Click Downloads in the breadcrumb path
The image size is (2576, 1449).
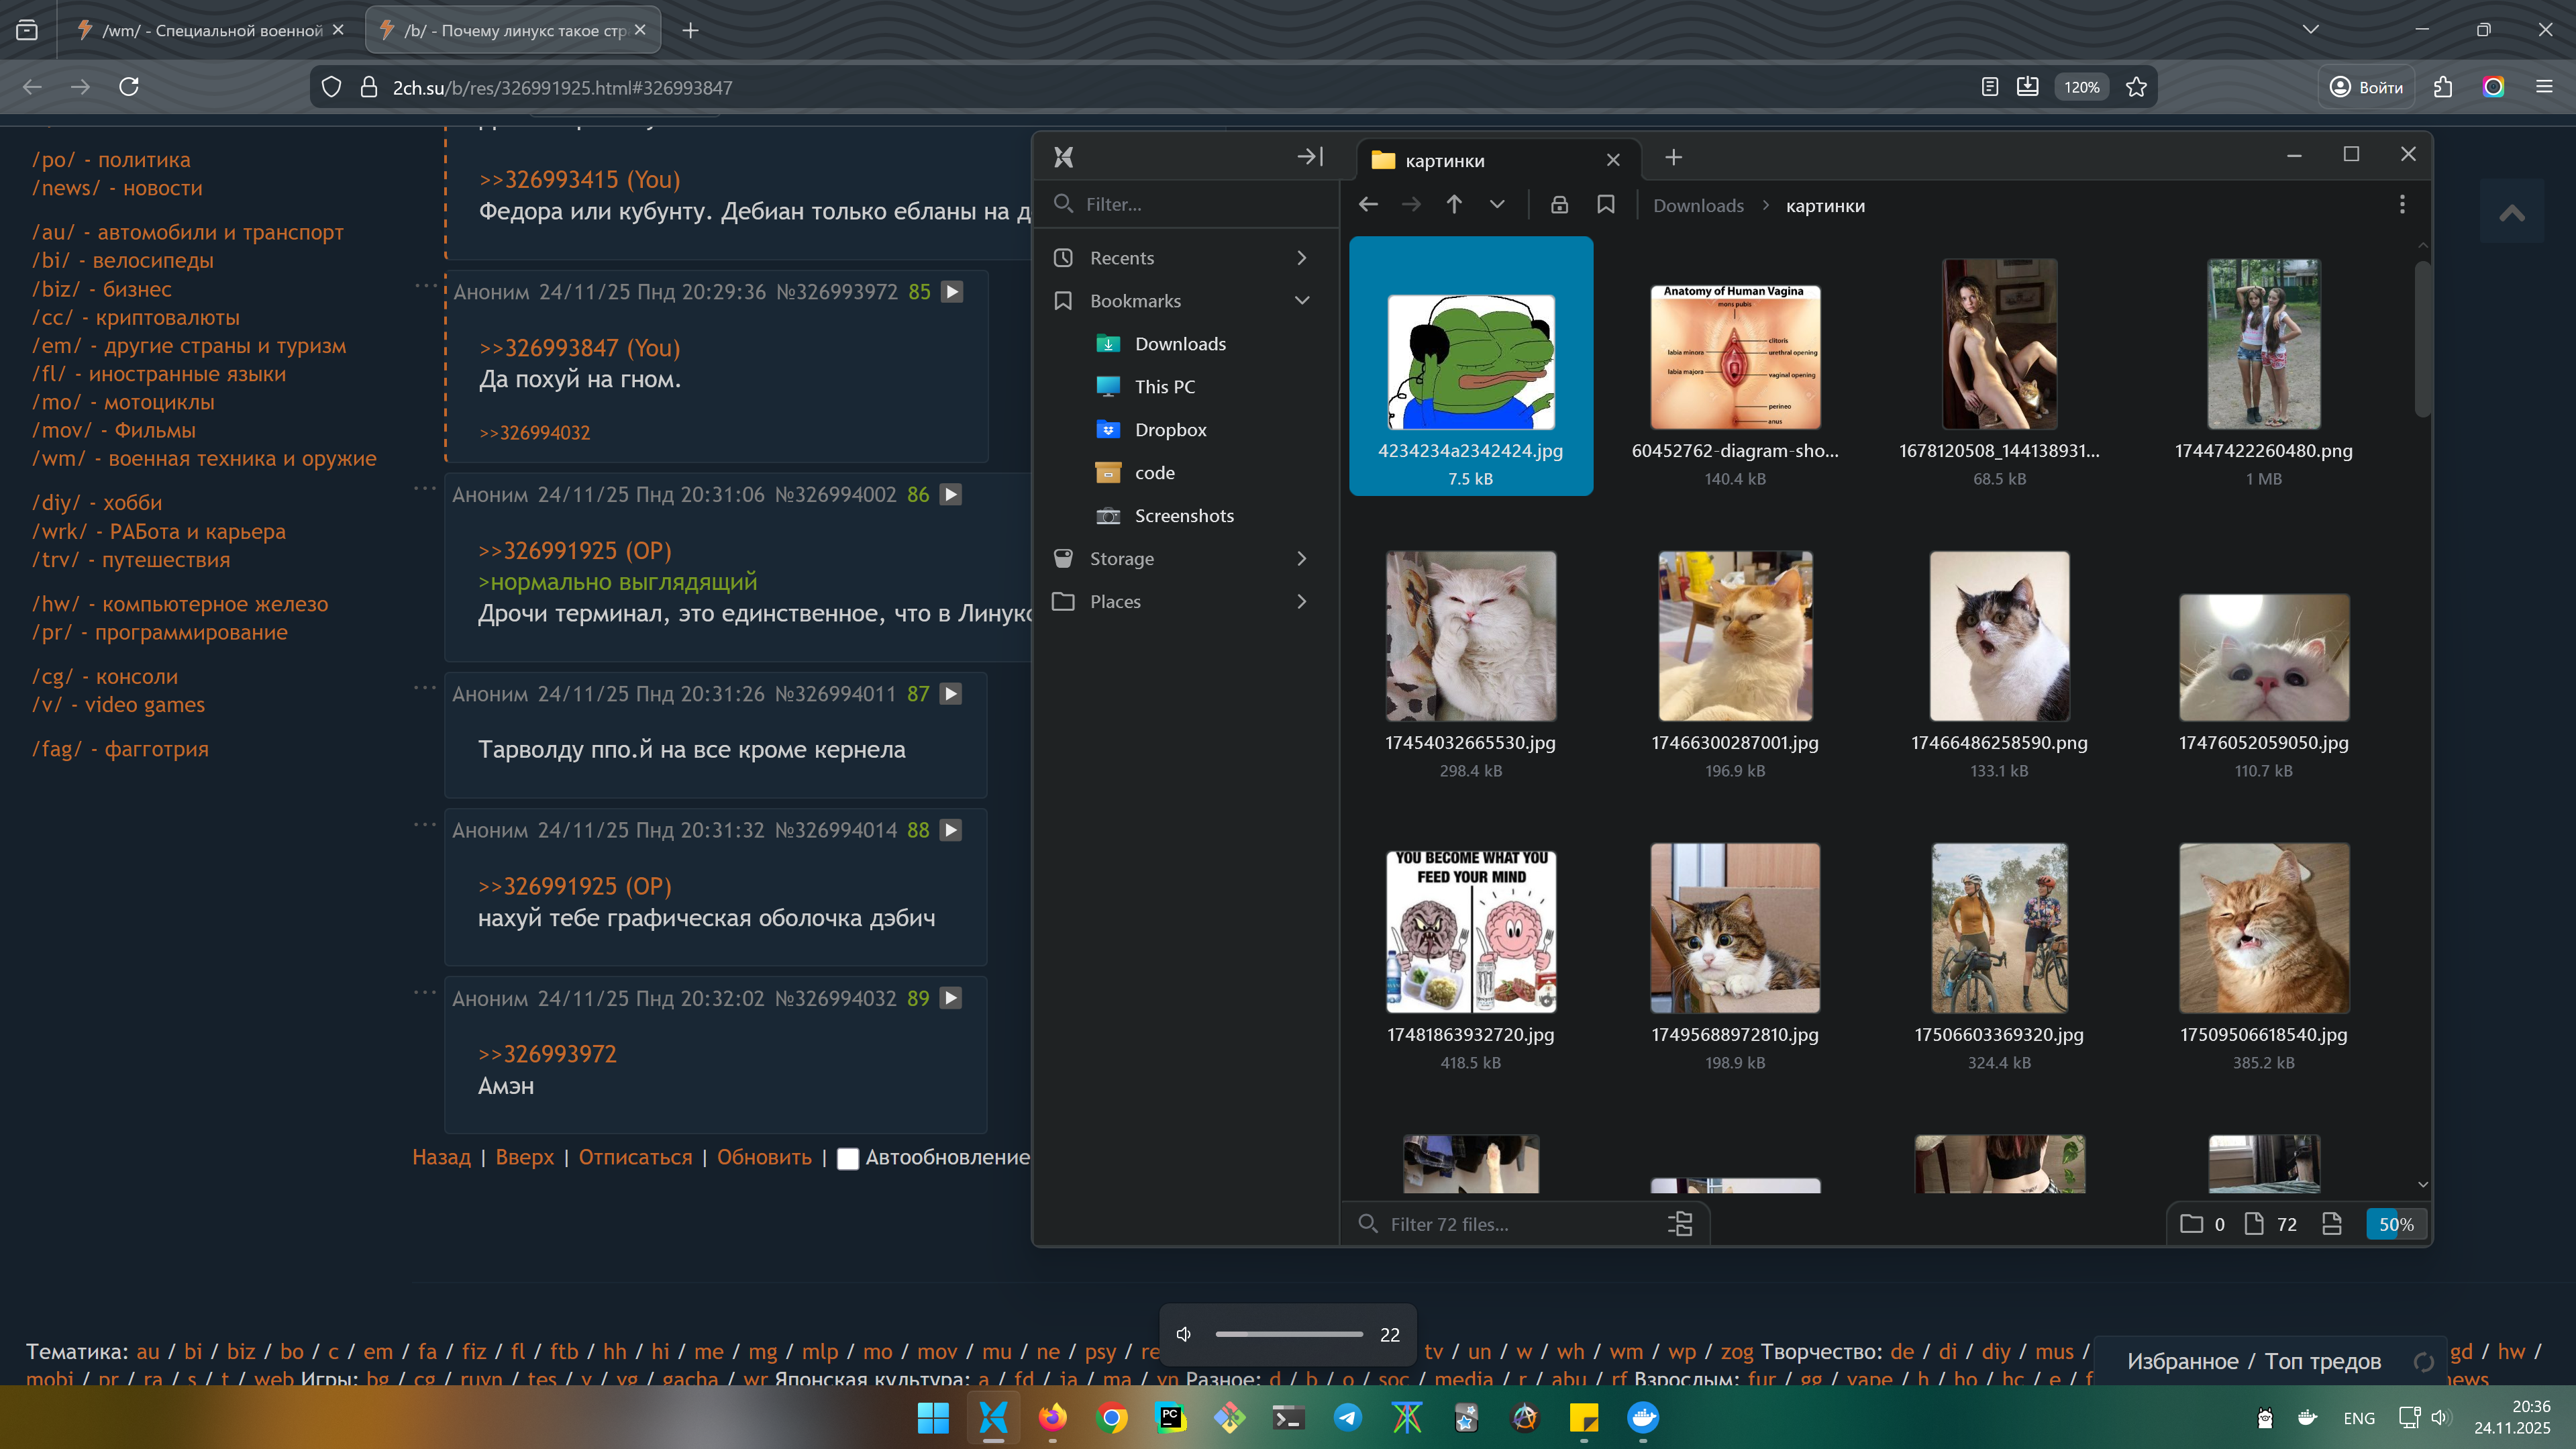click(x=1698, y=206)
